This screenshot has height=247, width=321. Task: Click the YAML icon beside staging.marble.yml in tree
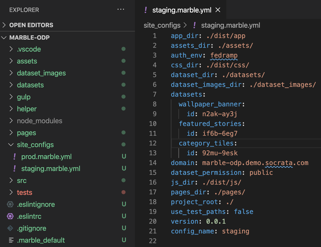(14, 169)
